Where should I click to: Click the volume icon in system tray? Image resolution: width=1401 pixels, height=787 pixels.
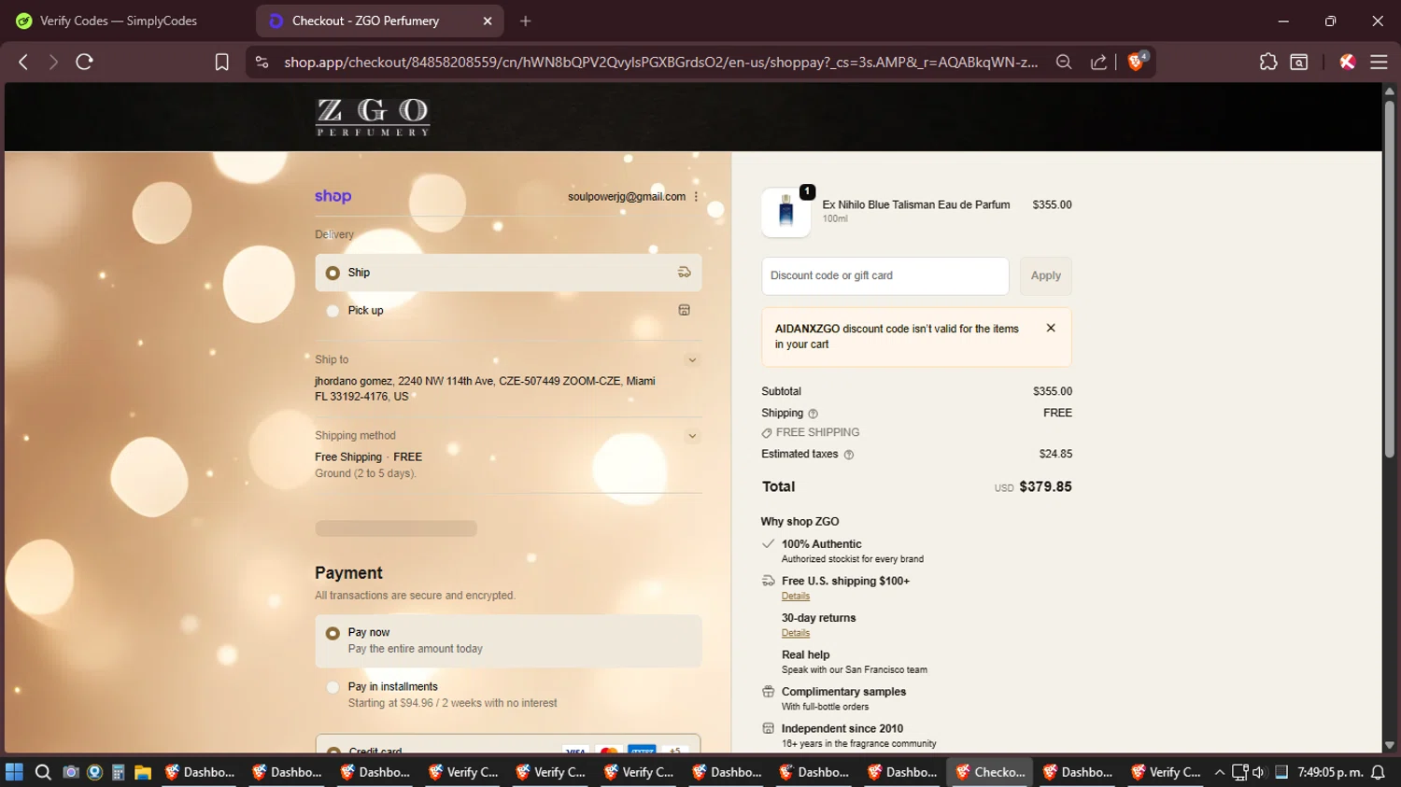point(1259,772)
